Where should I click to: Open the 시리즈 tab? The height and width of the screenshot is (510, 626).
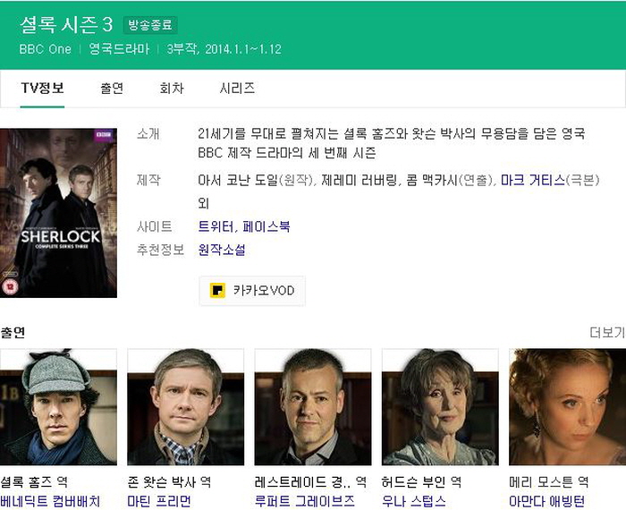tap(237, 88)
